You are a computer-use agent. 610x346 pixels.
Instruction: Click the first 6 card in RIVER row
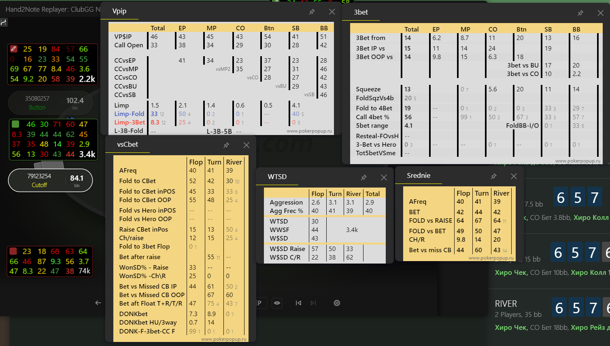[559, 308]
